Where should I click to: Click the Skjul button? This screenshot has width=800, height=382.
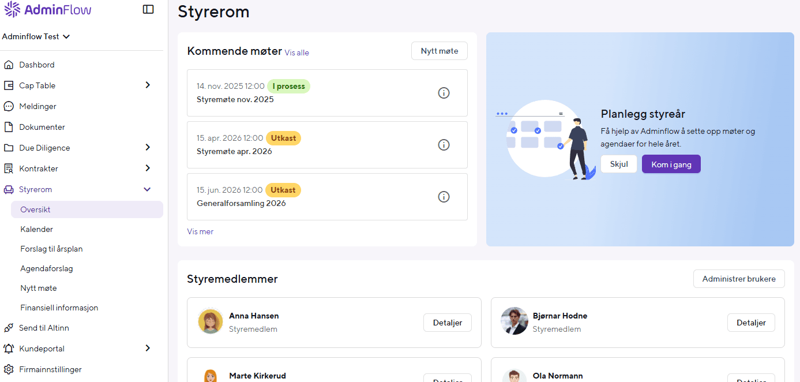619,164
